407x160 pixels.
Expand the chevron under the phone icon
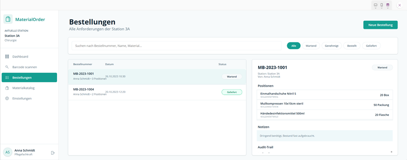point(381,8)
